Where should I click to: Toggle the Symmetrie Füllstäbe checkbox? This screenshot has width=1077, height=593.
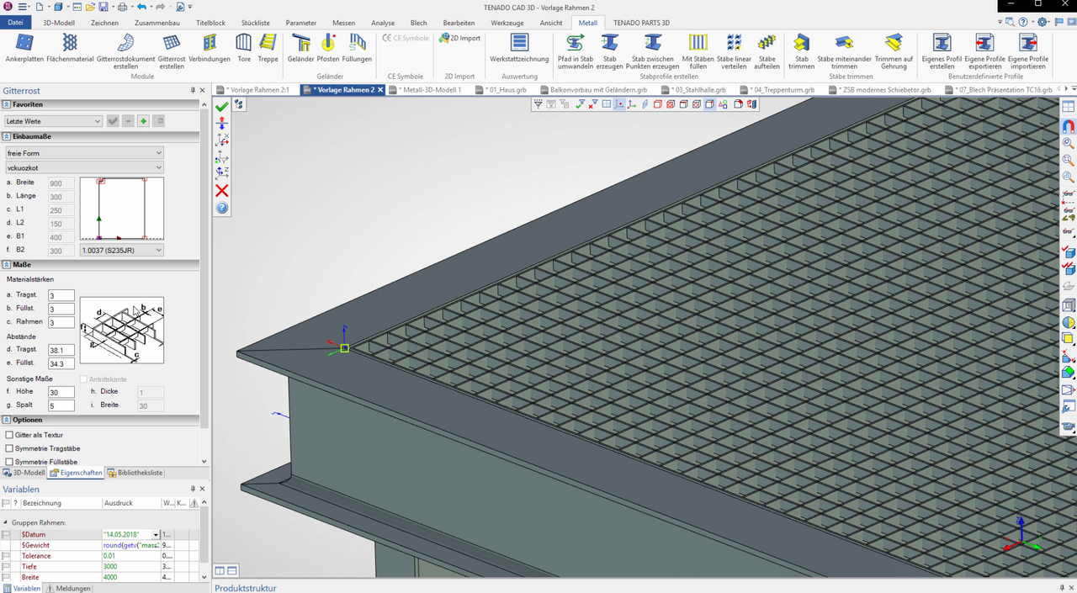[9, 462]
